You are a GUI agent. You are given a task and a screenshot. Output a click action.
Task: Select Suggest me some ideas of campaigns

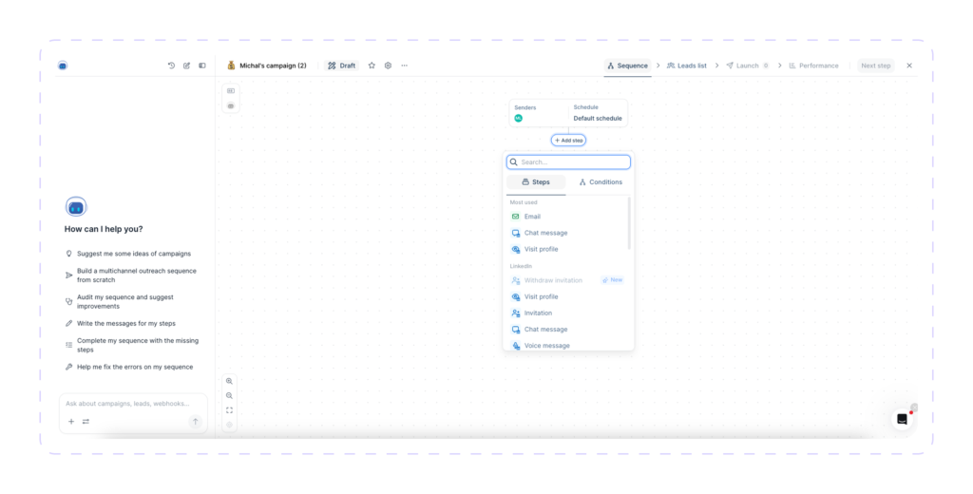click(x=133, y=254)
